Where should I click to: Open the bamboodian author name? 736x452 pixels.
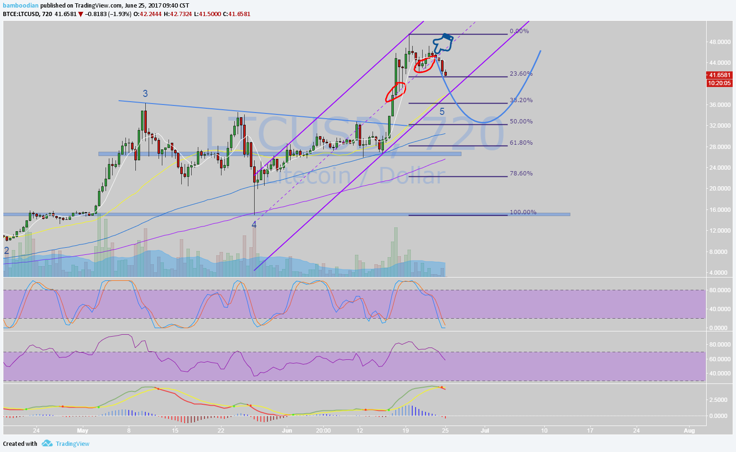click(21, 6)
